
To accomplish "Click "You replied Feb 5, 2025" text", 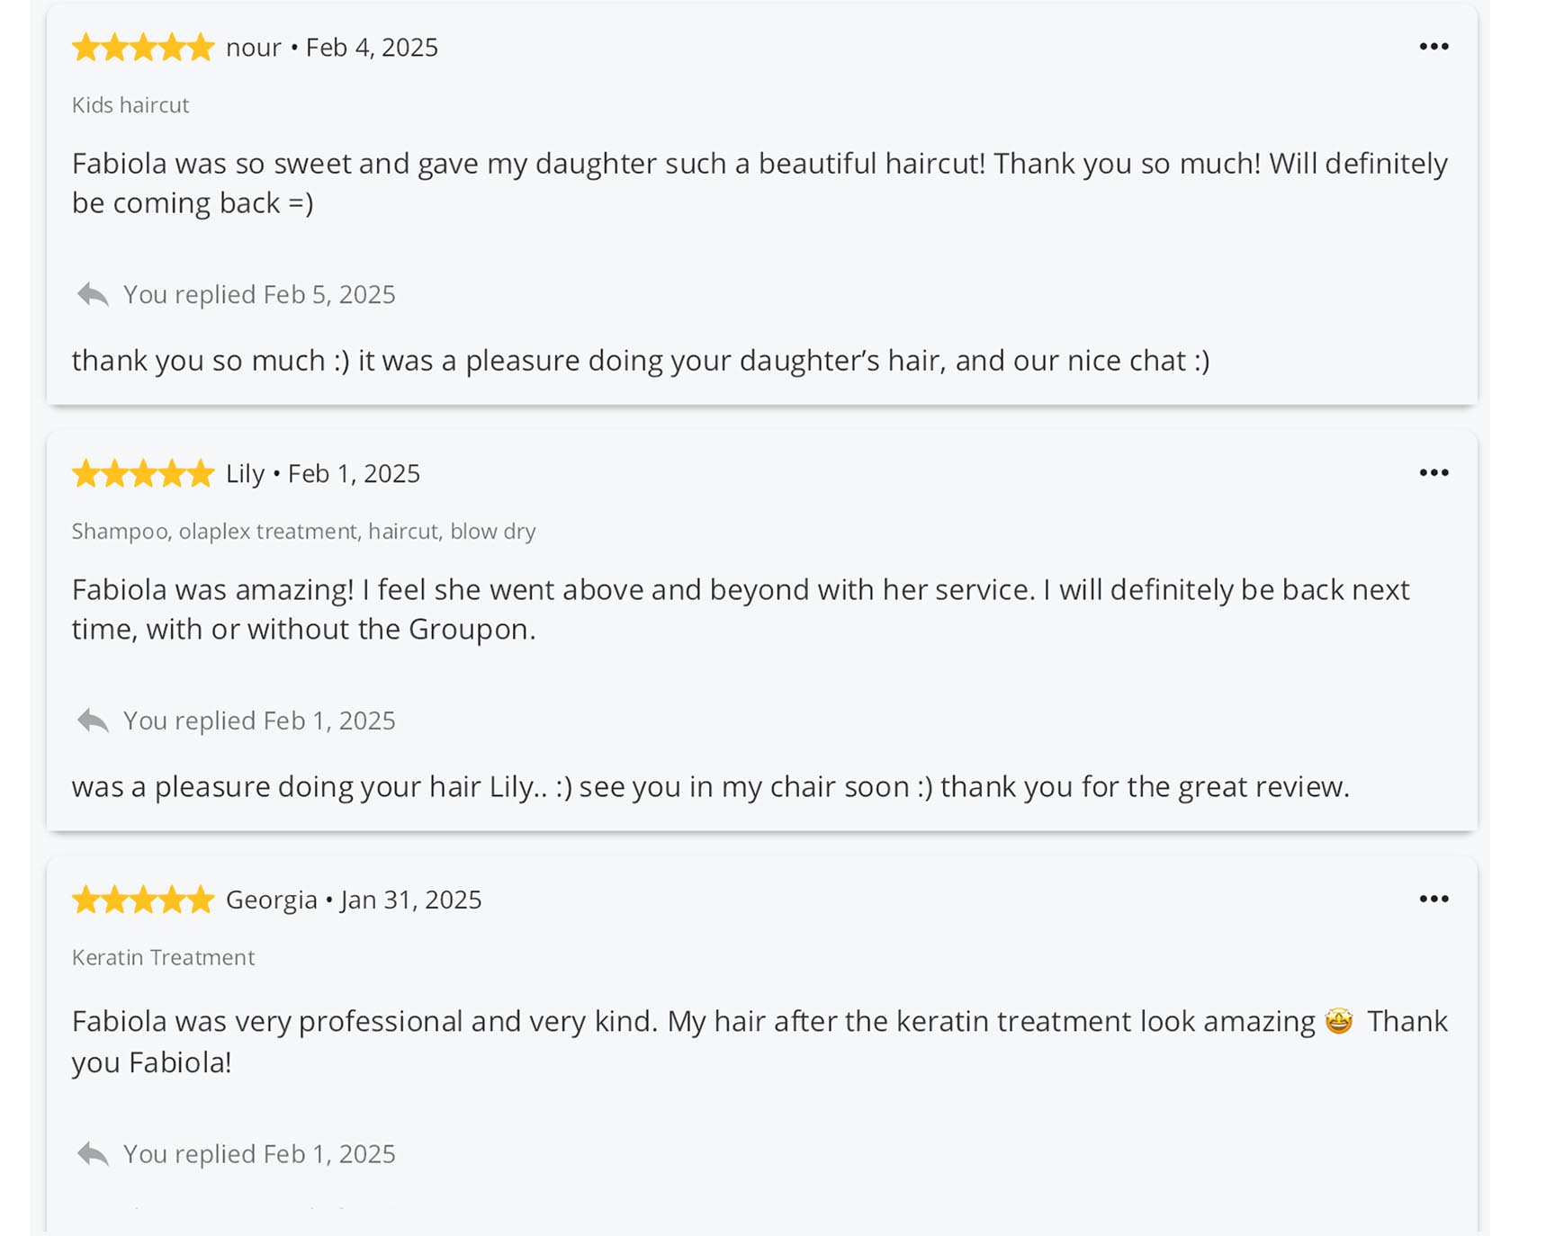I will pos(259,295).
